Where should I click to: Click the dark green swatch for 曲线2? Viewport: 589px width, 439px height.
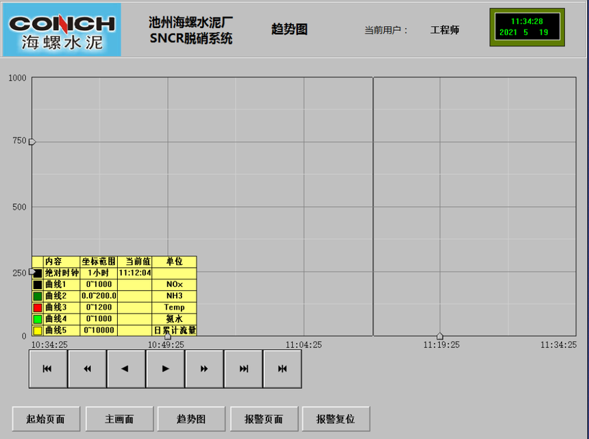coord(38,297)
